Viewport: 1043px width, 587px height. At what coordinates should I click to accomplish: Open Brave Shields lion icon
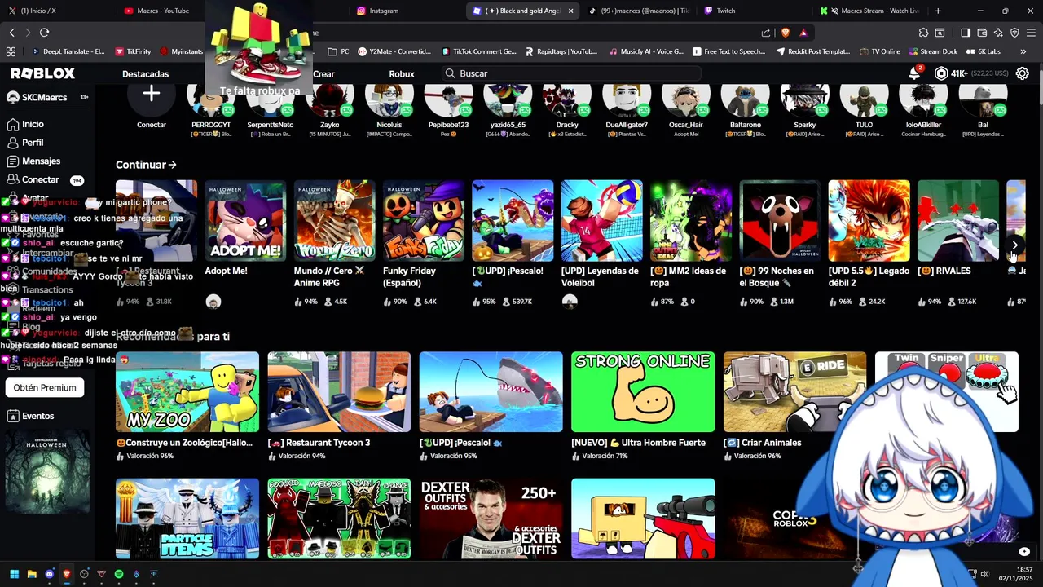click(x=786, y=33)
